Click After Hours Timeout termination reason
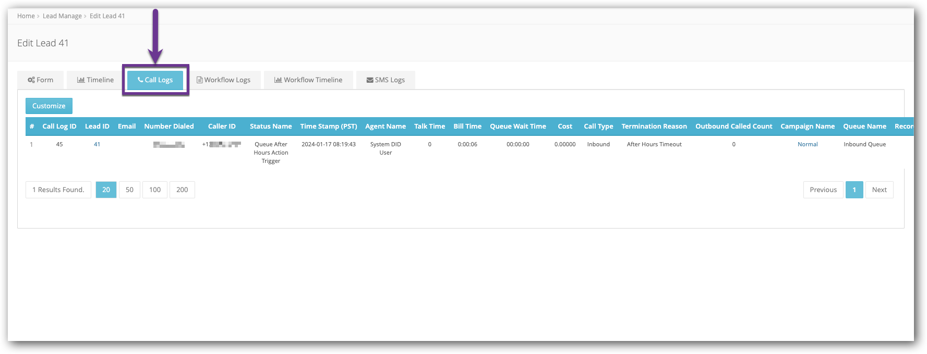The width and height of the screenshot is (927, 354). (654, 144)
